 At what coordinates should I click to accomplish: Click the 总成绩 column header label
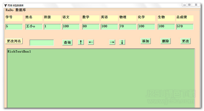click(185, 18)
